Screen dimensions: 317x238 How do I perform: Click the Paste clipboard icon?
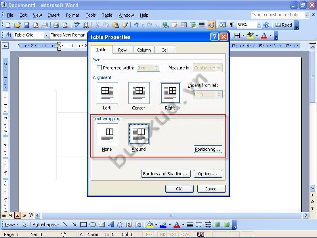pyautogui.click(x=116, y=25)
